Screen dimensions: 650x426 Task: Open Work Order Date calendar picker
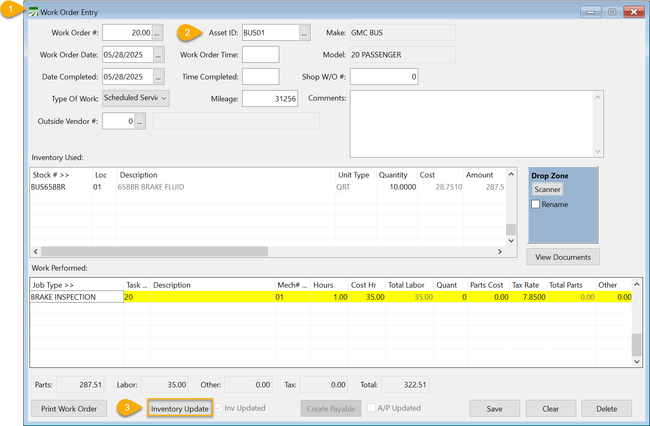[x=158, y=55]
